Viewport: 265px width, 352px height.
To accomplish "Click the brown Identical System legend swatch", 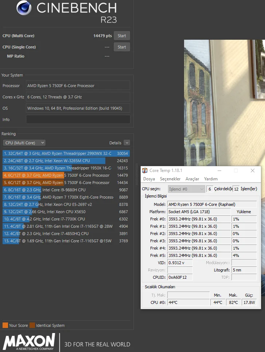I will (32, 325).
